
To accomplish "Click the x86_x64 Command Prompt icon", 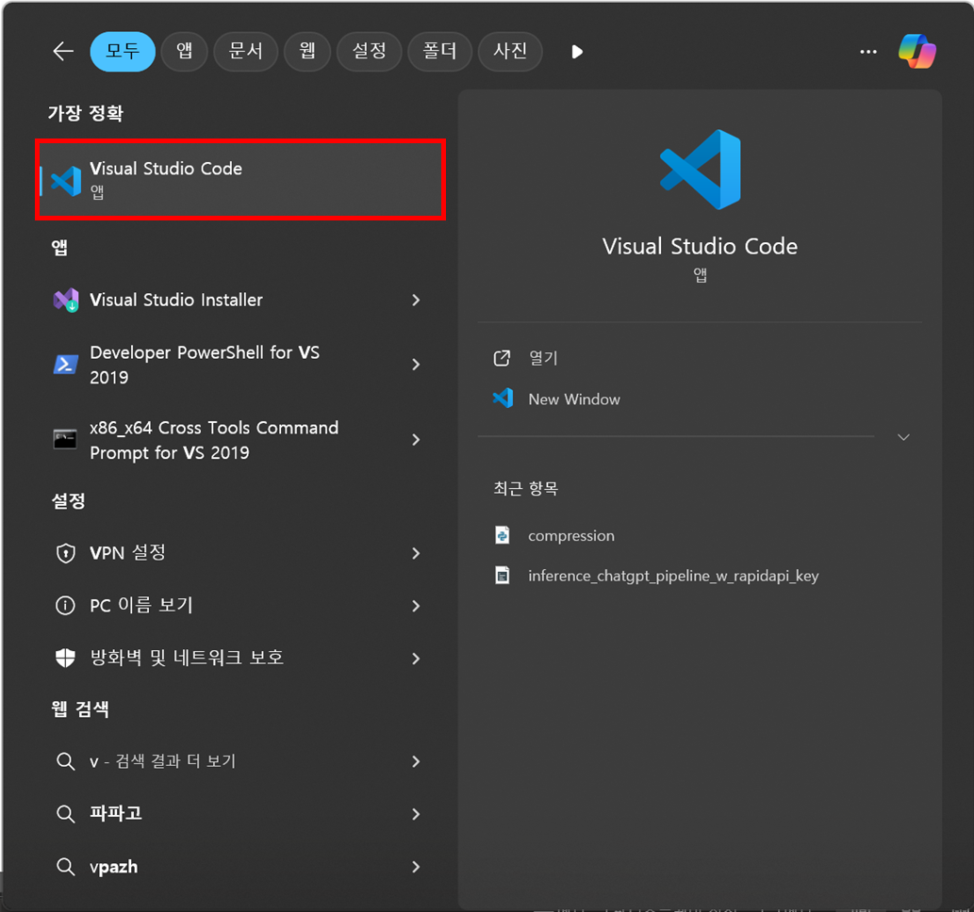I will click(65, 440).
